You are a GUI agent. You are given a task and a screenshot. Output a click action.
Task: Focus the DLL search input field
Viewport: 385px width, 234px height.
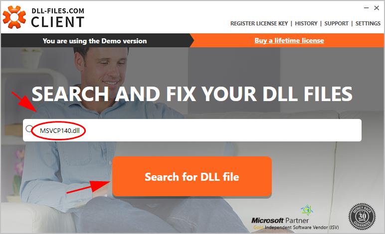(x=192, y=130)
